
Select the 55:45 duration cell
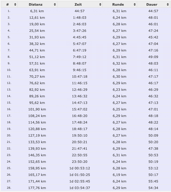153,181
